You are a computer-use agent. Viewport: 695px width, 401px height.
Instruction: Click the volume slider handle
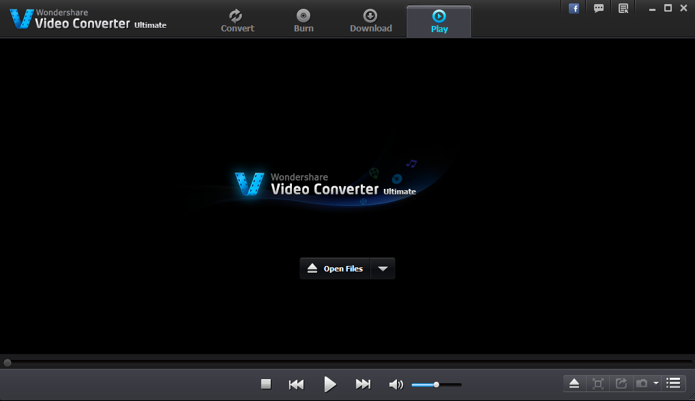436,385
